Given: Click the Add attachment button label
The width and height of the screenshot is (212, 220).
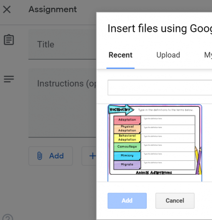Looking at the screenshot, I should click(x=56, y=156).
